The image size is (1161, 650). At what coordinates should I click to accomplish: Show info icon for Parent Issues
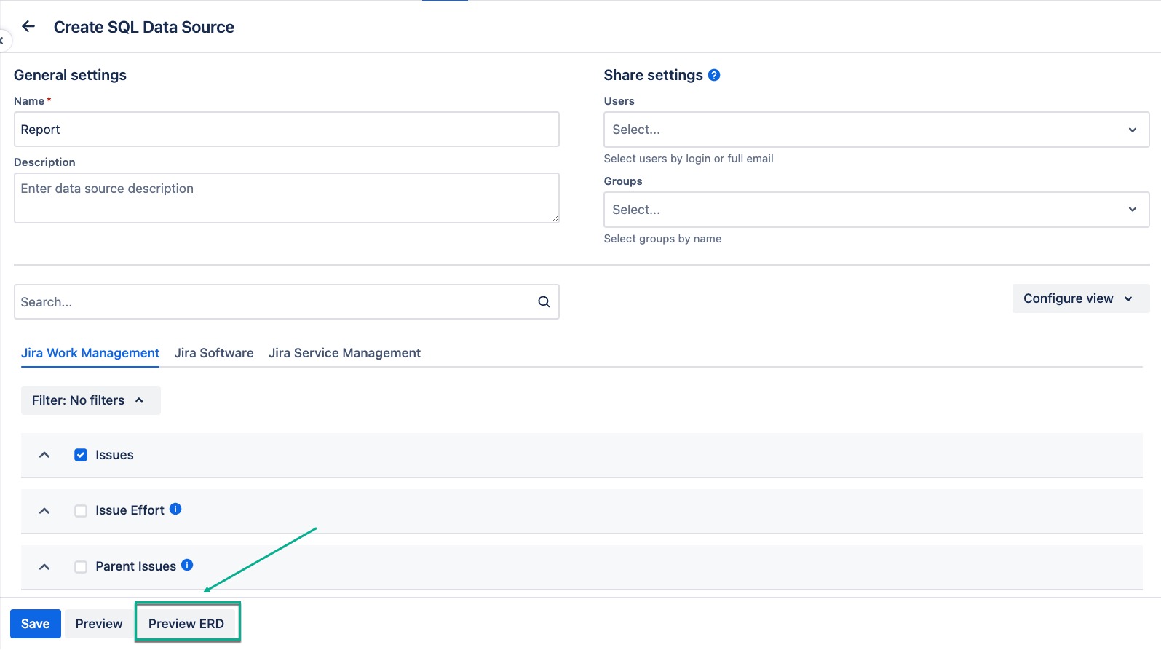point(187,565)
